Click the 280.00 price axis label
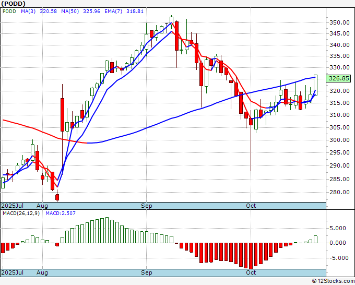Image resolution: width=355 pixels, height=285 pixels. click(339, 192)
